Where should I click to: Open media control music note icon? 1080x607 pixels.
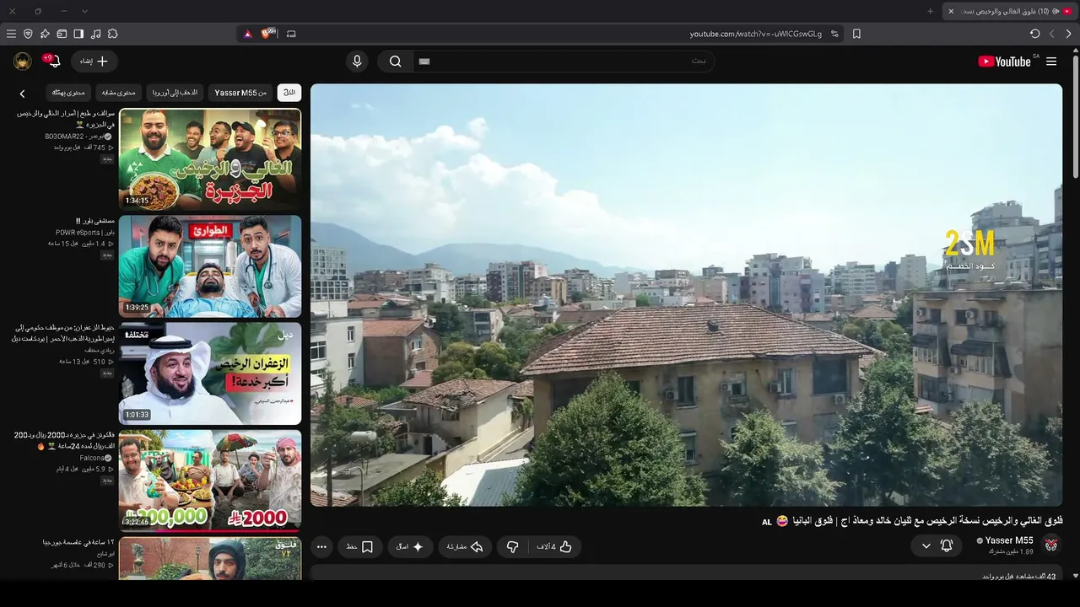[x=95, y=34]
